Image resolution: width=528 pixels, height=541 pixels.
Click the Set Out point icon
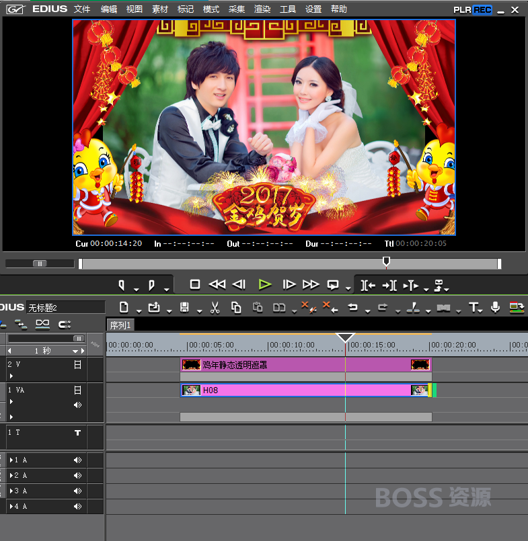pyautogui.click(x=151, y=285)
